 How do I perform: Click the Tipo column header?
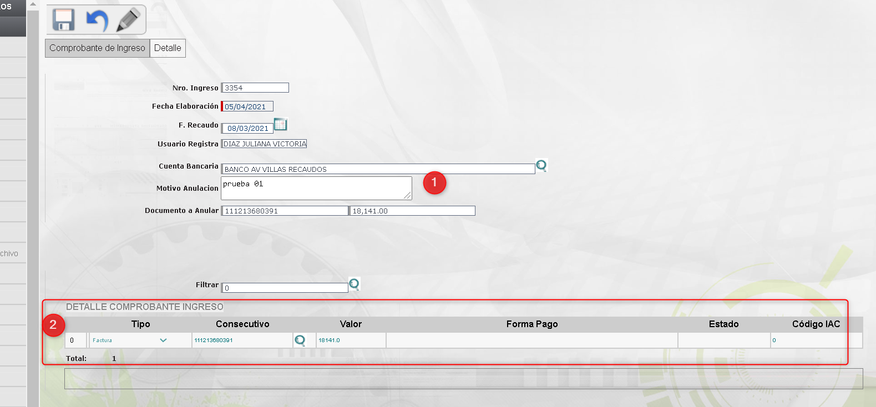(141, 324)
